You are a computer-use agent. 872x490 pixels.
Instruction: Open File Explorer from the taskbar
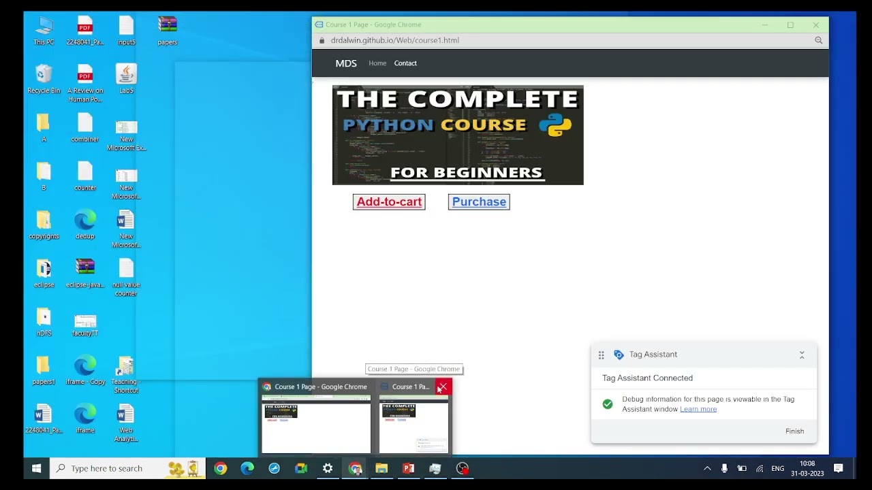pyautogui.click(x=381, y=468)
